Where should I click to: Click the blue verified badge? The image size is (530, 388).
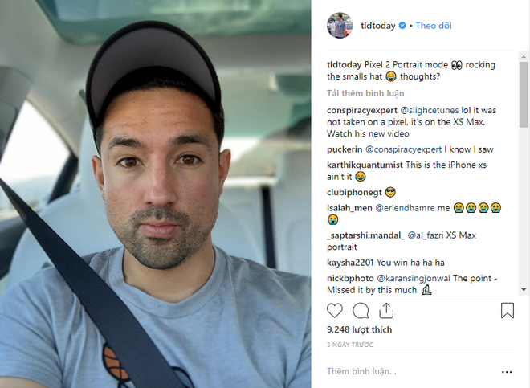click(x=402, y=26)
